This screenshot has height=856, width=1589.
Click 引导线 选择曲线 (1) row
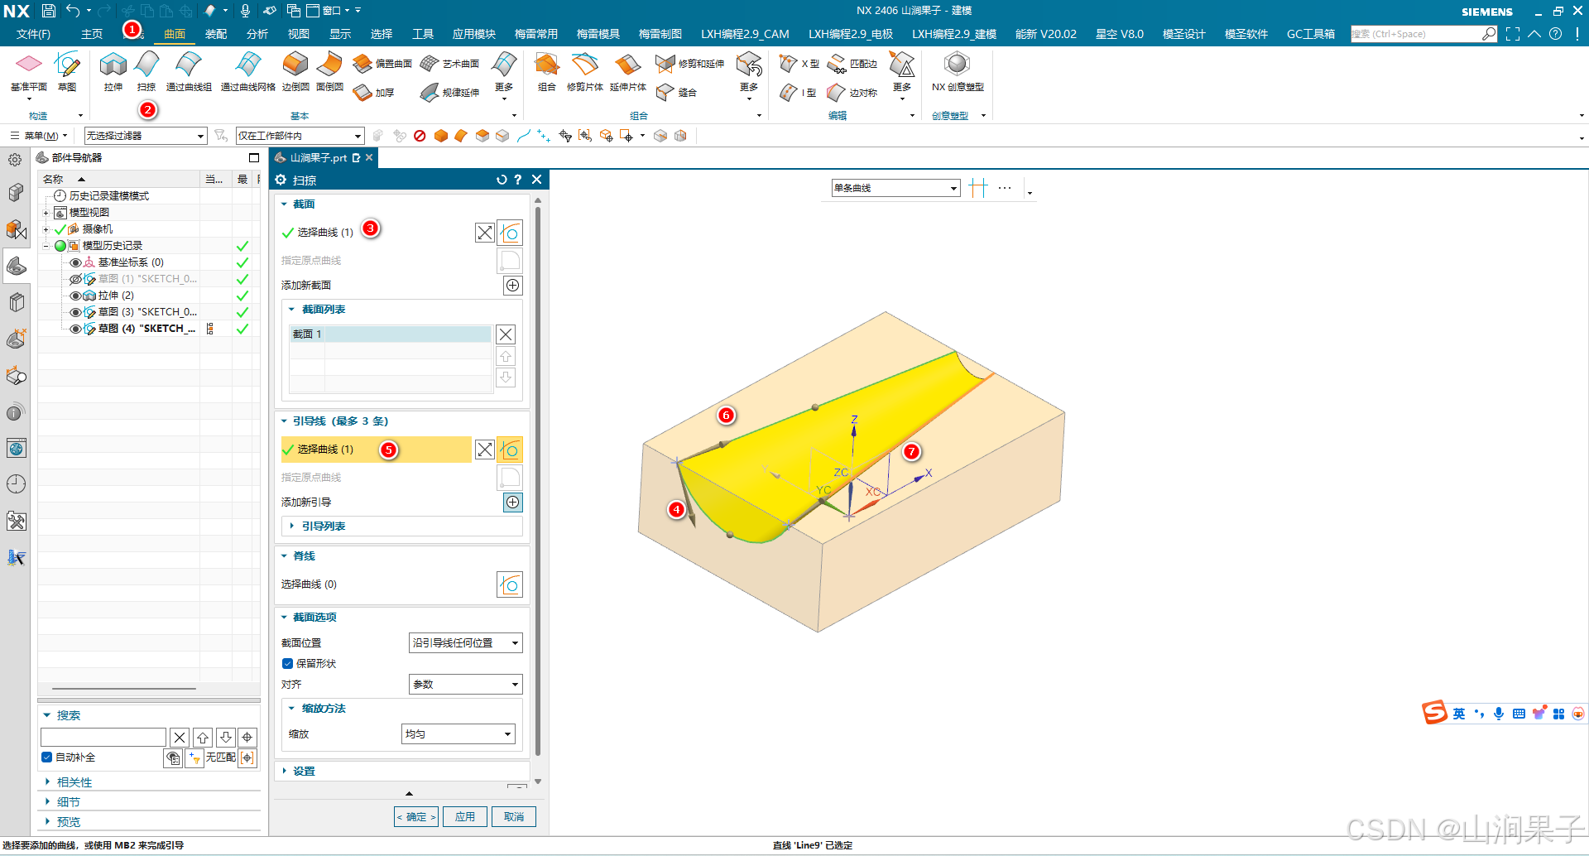click(x=377, y=450)
